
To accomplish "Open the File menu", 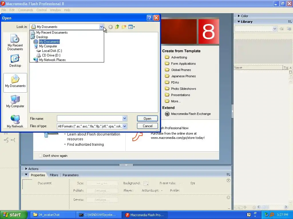I will [4, 10].
